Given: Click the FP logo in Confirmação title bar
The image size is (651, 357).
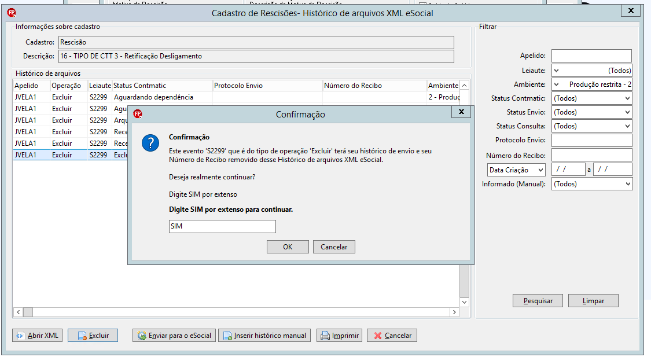Looking at the screenshot, I should pyautogui.click(x=138, y=114).
